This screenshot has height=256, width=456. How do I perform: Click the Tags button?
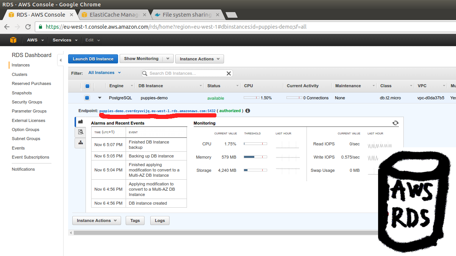pos(135,221)
